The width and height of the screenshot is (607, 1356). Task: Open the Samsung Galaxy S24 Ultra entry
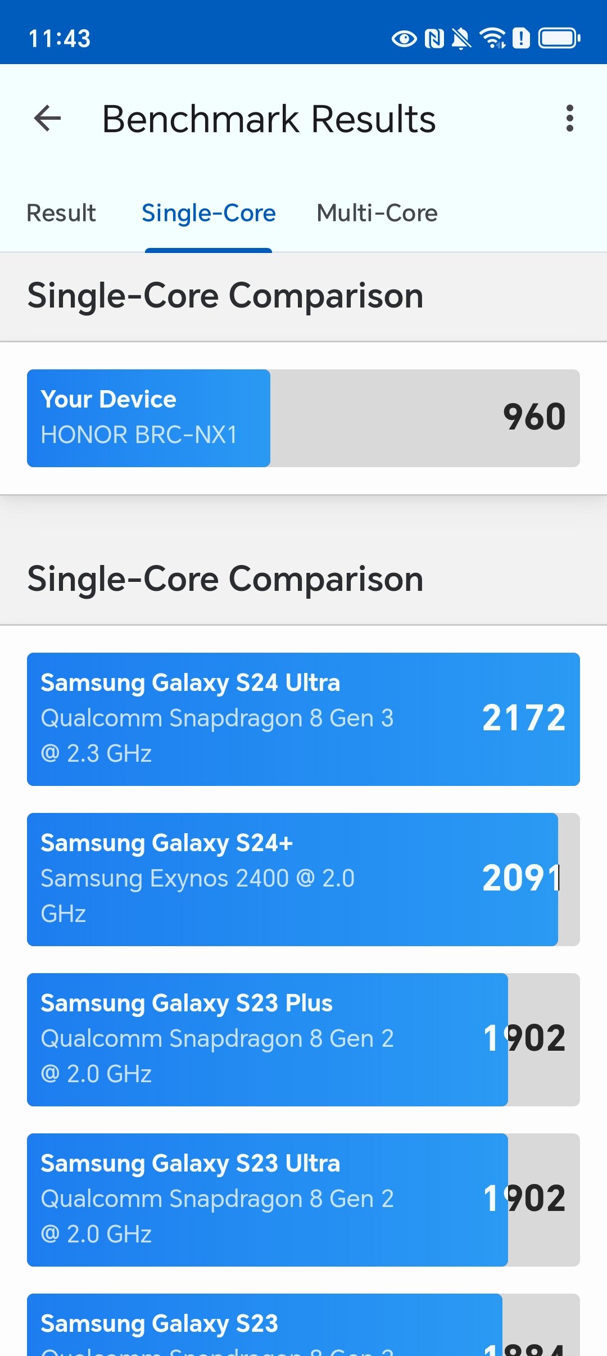(303, 719)
